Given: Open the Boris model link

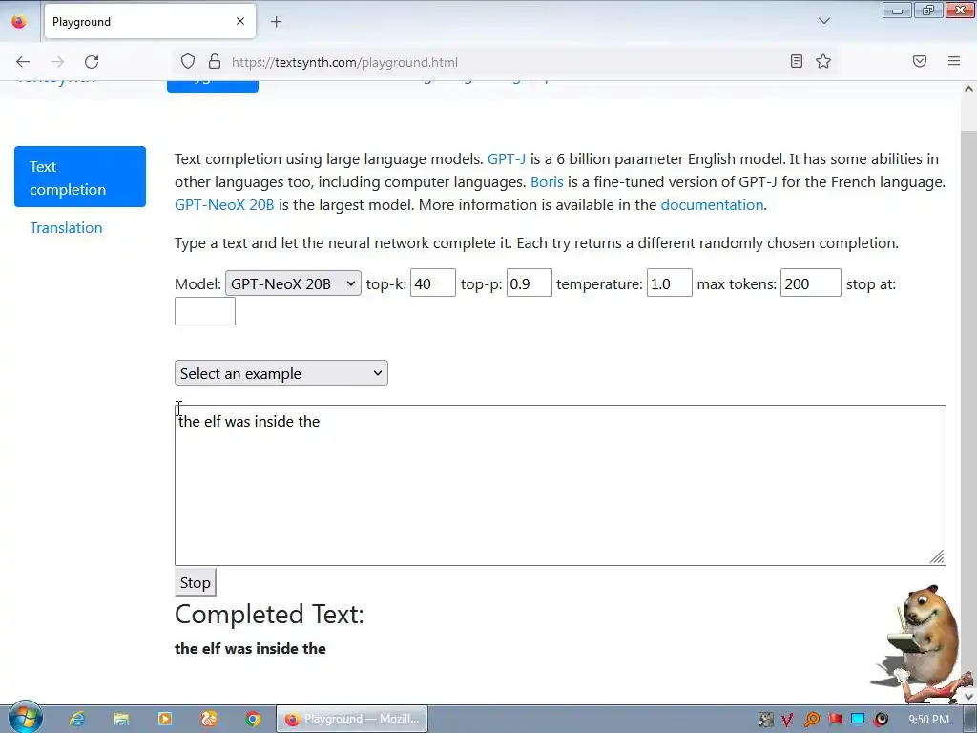Looking at the screenshot, I should [547, 182].
